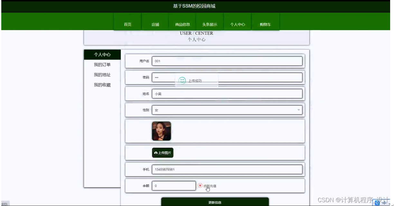
Task: Click the 手机 phone number field
Action: [x=227, y=169]
